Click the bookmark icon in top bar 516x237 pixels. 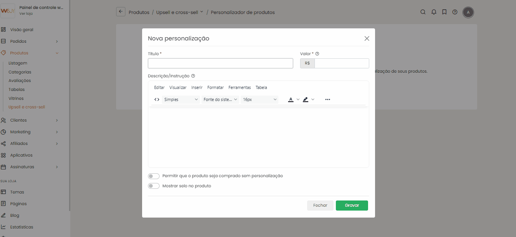point(444,12)
